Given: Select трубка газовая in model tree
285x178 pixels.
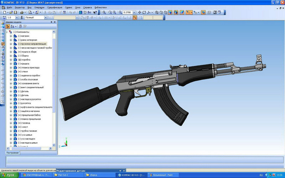Looking at the screenshot, I should pos(27,131).
